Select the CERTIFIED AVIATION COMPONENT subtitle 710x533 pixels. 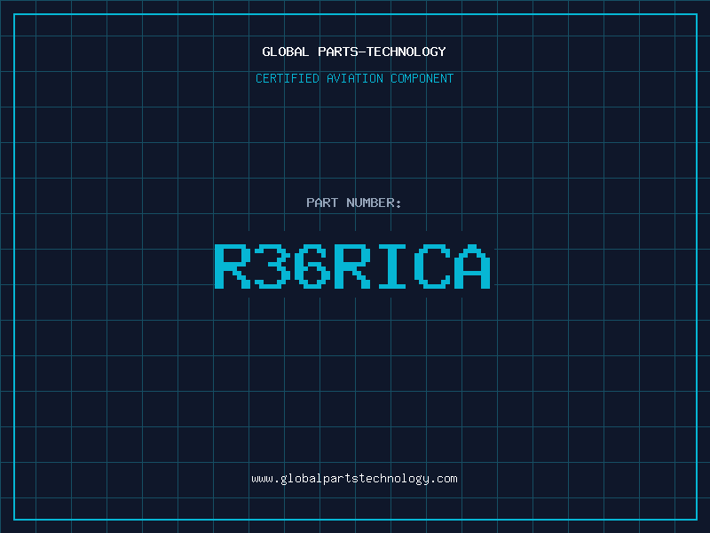click(354, 78)
